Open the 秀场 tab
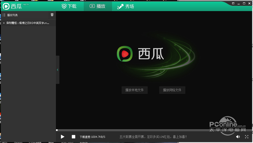This screenshot has width=253, height=143. point(125,6)
